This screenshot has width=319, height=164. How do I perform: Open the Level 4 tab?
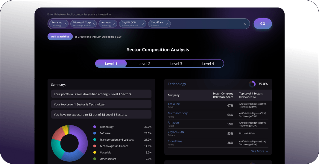point(208,64)
